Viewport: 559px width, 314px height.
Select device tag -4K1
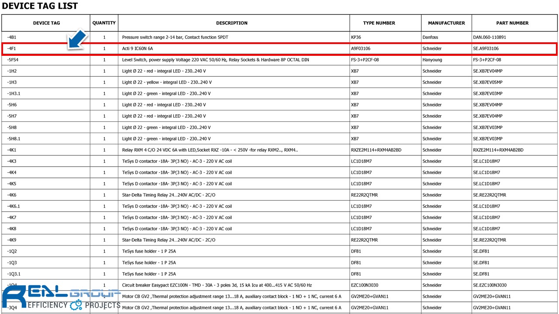[x=12, y=150]
